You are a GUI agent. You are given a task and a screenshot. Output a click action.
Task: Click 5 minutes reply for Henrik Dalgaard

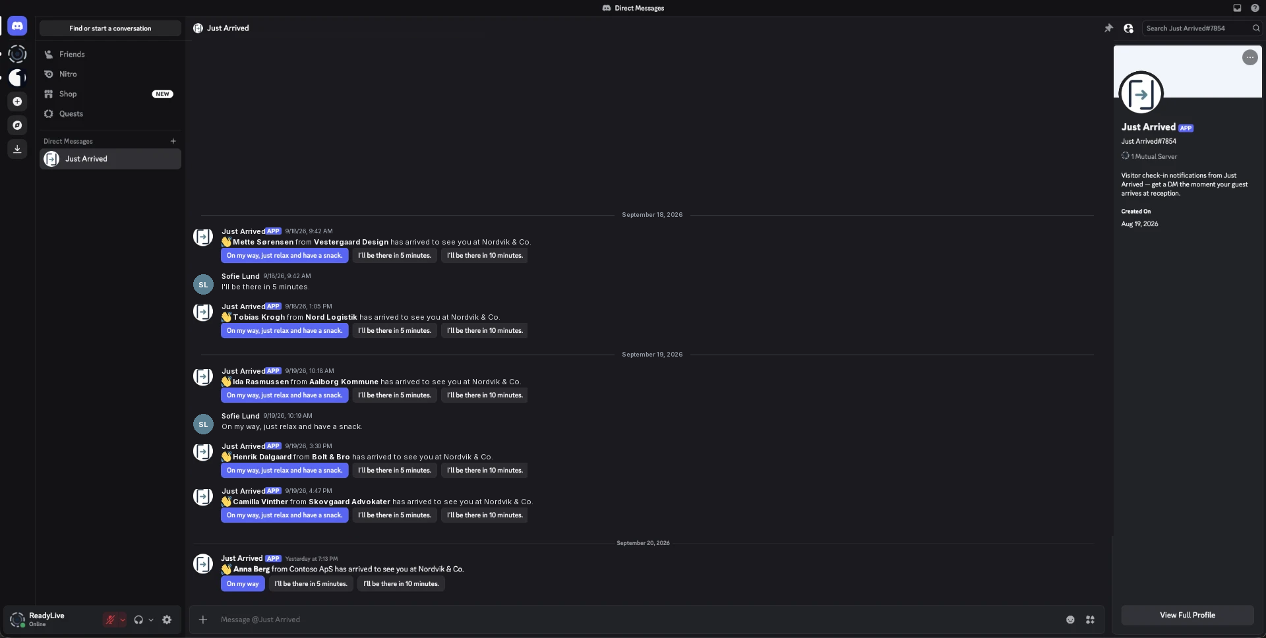coord(394,471)
